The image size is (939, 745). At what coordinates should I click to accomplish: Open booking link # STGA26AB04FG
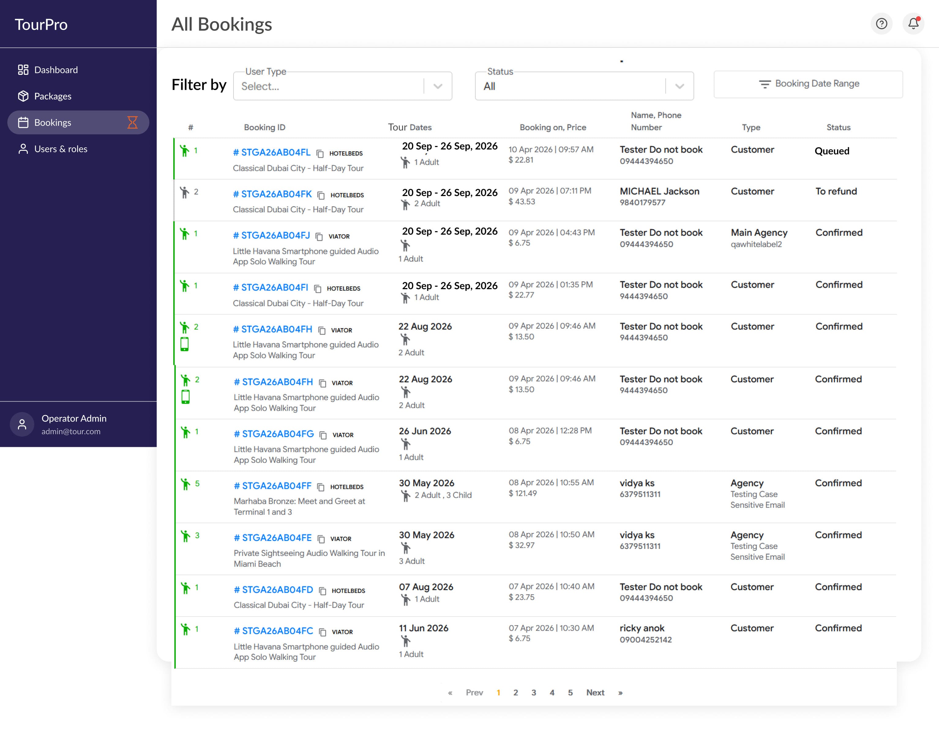click(x=274, y=434)
